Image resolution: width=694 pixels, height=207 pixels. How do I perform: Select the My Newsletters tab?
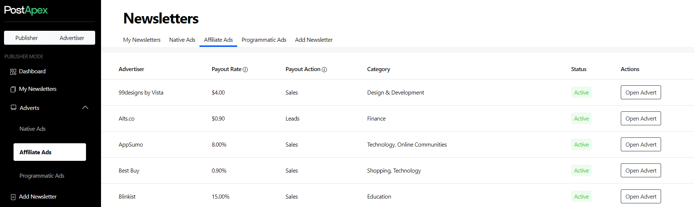pyautogui.click(x=142, y=40)
